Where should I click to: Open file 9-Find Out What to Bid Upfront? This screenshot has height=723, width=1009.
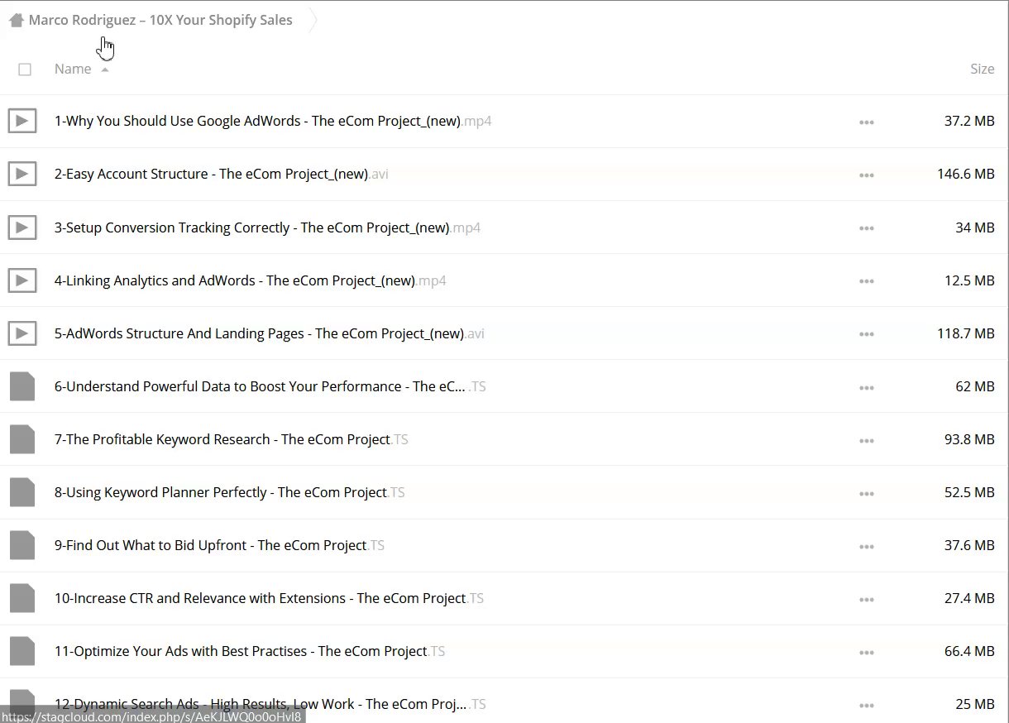(x=219, y=545)
